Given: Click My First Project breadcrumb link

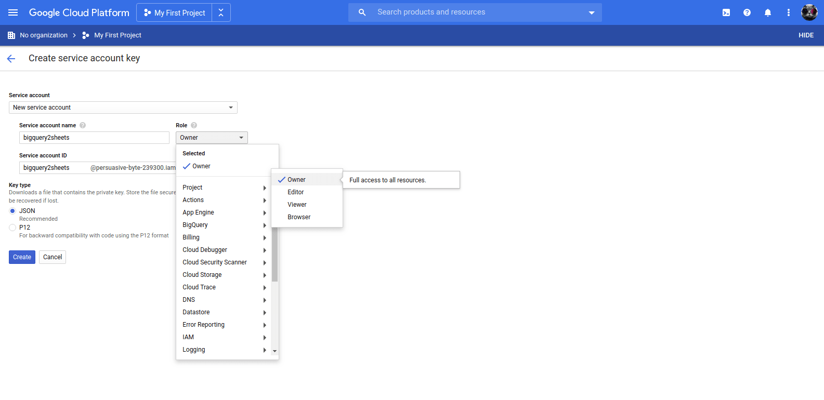Looking at the screenshot, I should (x=117, y=35).
